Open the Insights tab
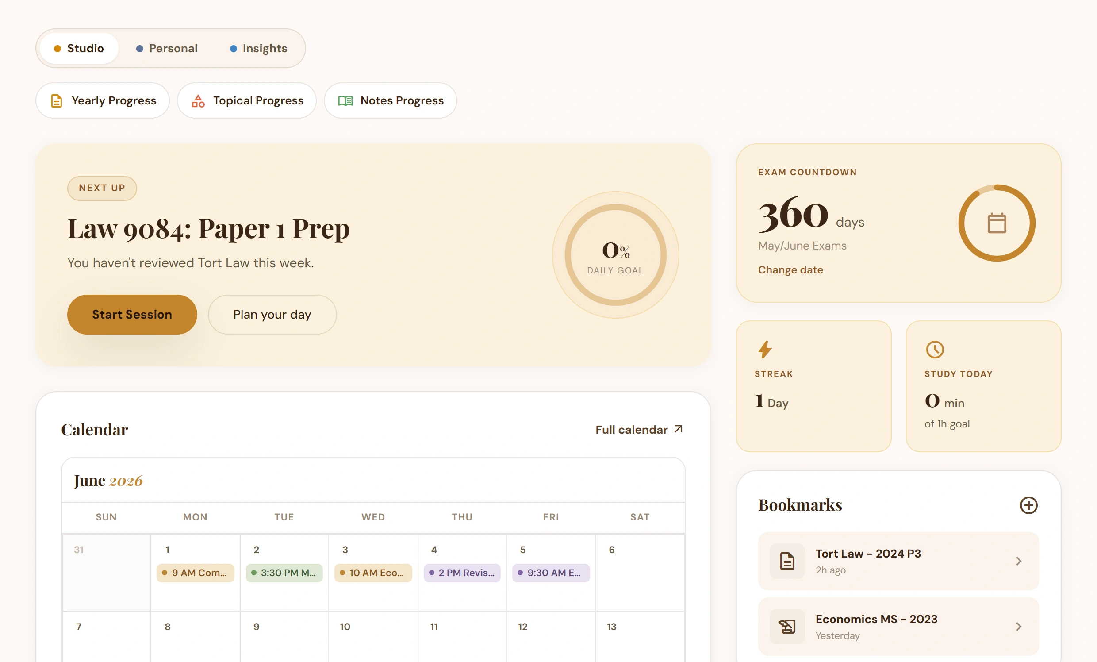Viewport: 1097px width, 662px height. [259, 48]
